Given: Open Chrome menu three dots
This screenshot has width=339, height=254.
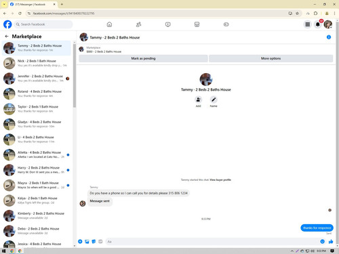Looking at the screenshot, I should tap(334, 14).
